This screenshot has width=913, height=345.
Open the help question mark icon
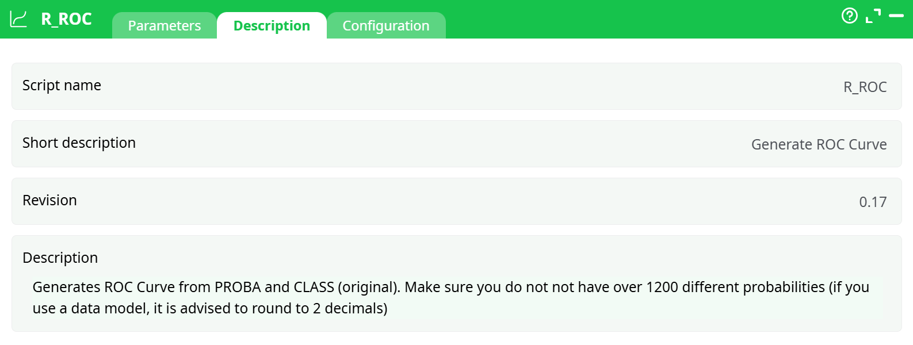click(849, 16)
